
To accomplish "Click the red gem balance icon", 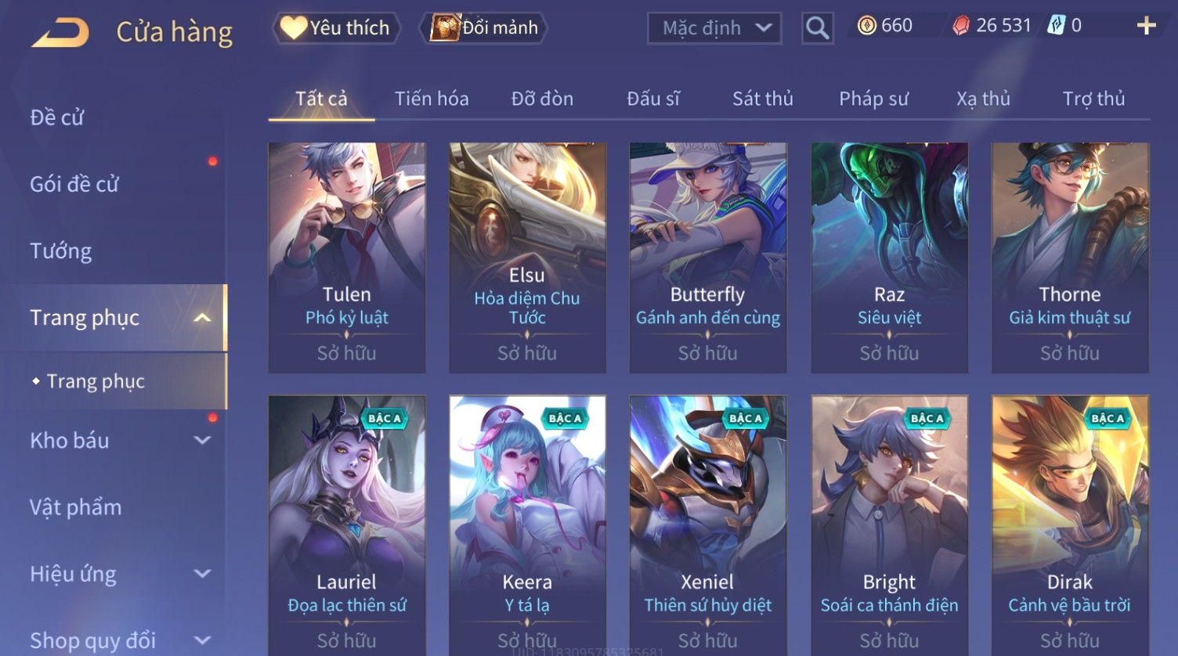I will tap(961, 26).
